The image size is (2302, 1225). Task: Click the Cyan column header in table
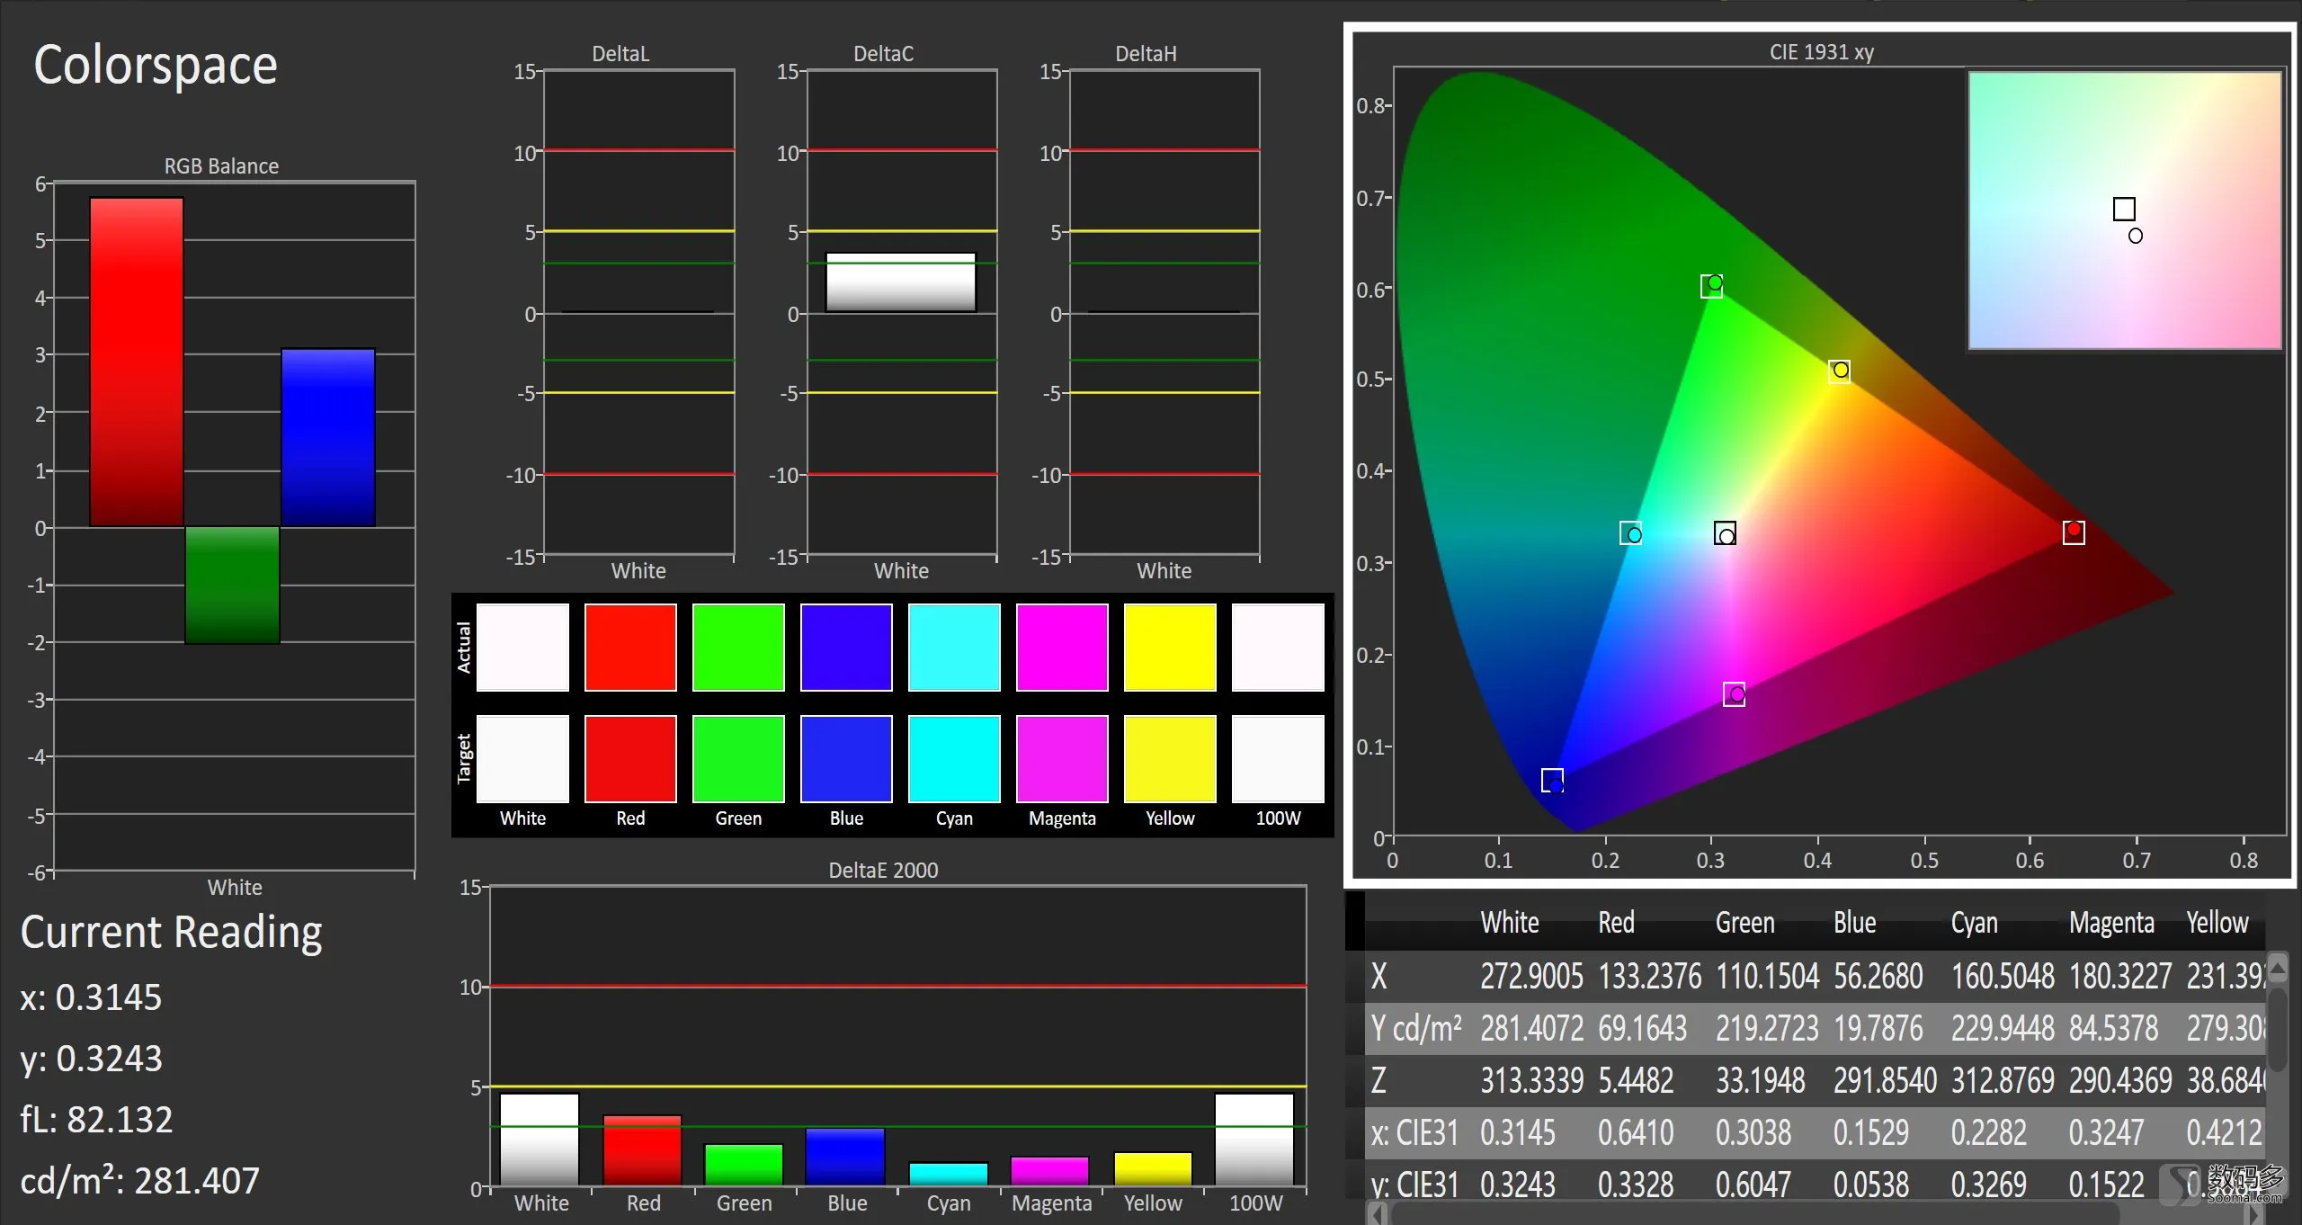point(1974,923)
